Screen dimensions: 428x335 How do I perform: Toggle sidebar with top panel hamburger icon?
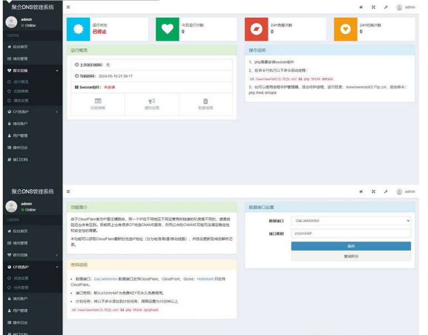[68, 7]
